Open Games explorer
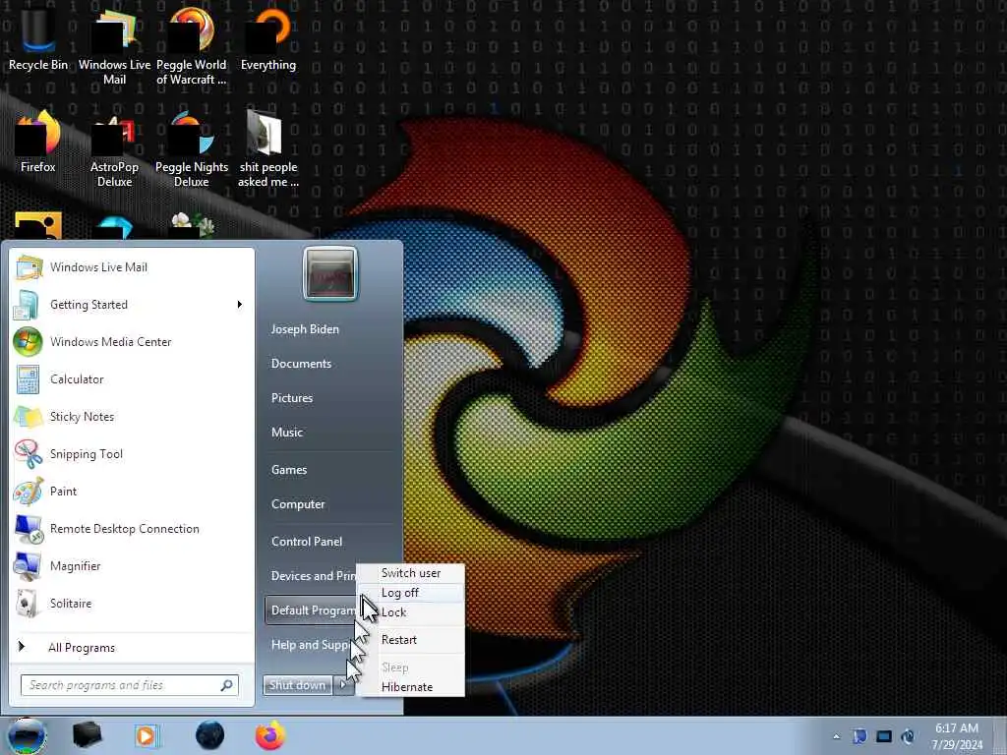 (289, 470)
